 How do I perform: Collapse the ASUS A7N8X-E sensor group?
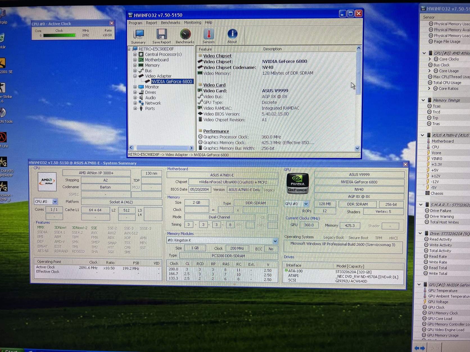coord(422,135)
